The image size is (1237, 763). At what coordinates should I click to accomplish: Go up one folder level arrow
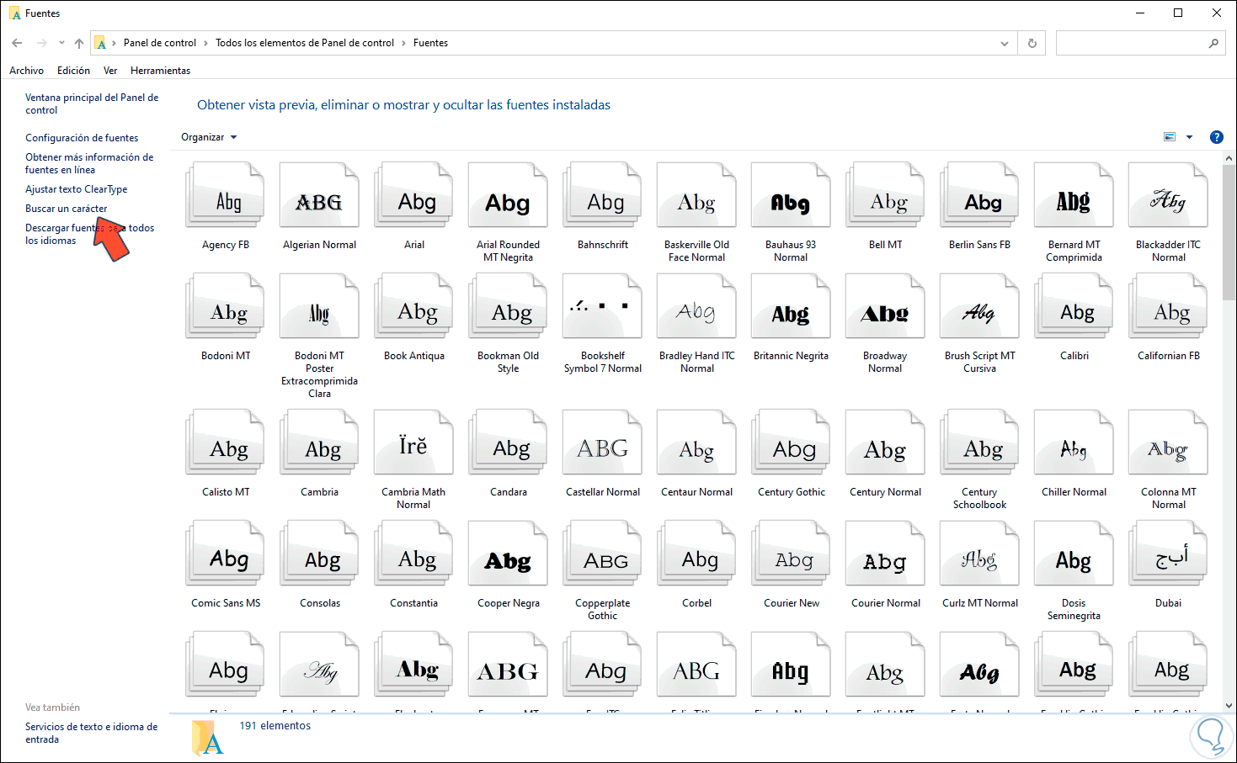(x=79, y=43)
